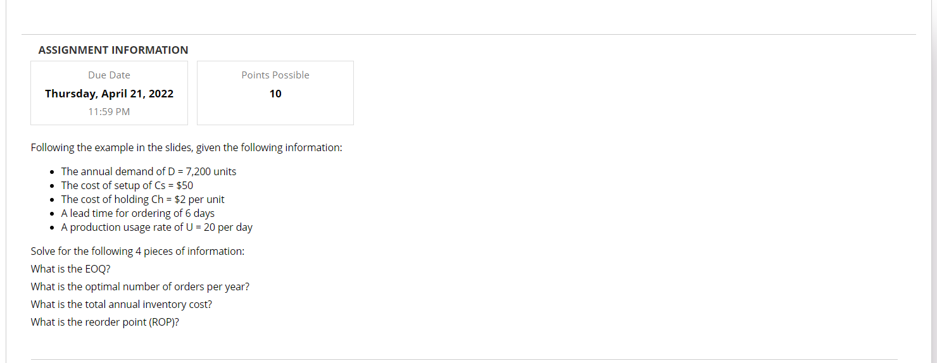Click the points value 10

point(275,94)
